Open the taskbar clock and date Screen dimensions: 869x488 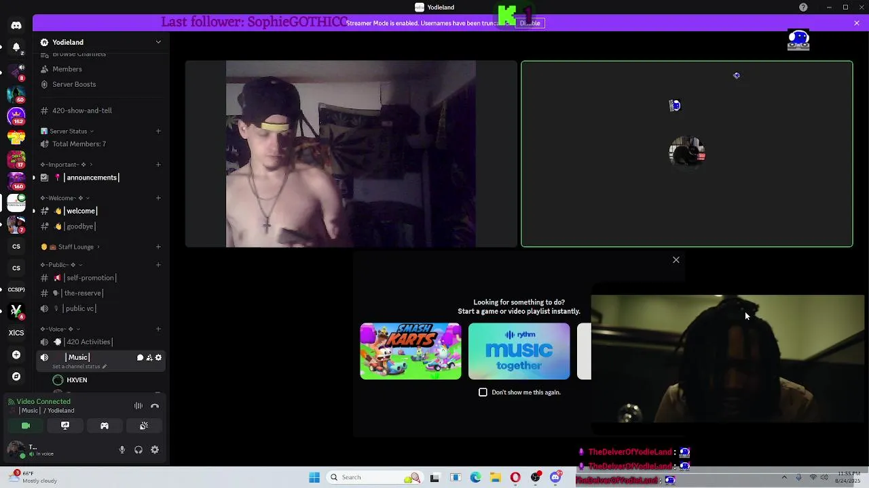coord(849,477)
